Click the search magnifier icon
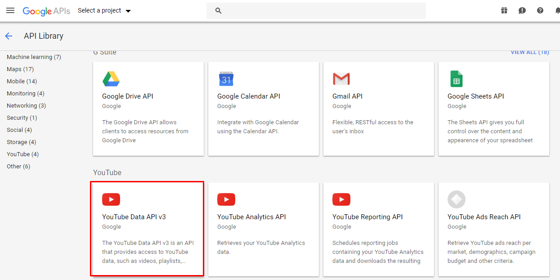This screenshot has height=280, width=560. click(x=219, y=11)
